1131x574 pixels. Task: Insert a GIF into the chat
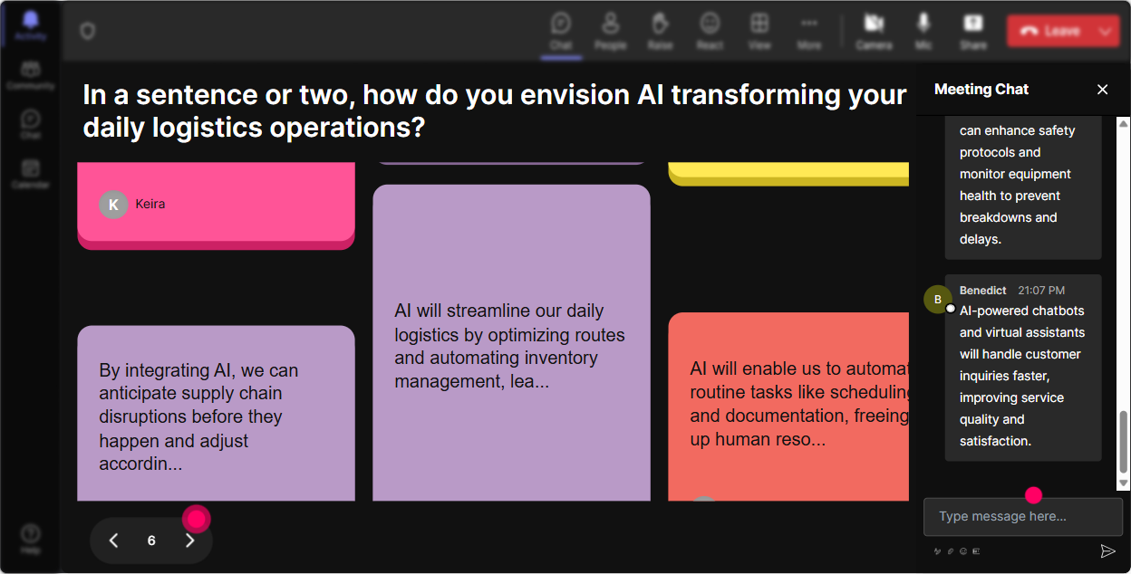(x=976, y=550)
